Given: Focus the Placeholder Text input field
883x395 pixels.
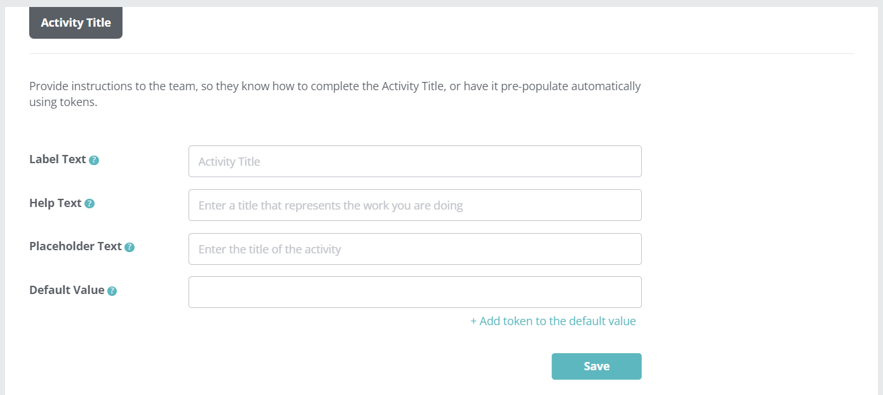Looking at the screenshot, I should 414,248.
